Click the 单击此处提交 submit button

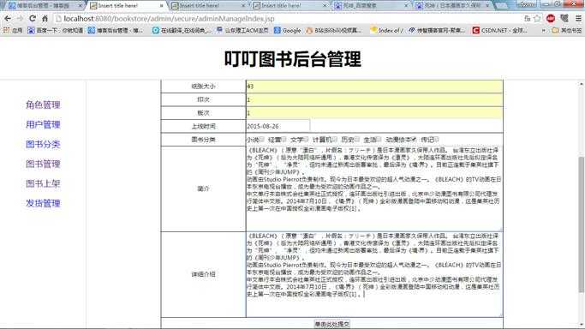331,324
